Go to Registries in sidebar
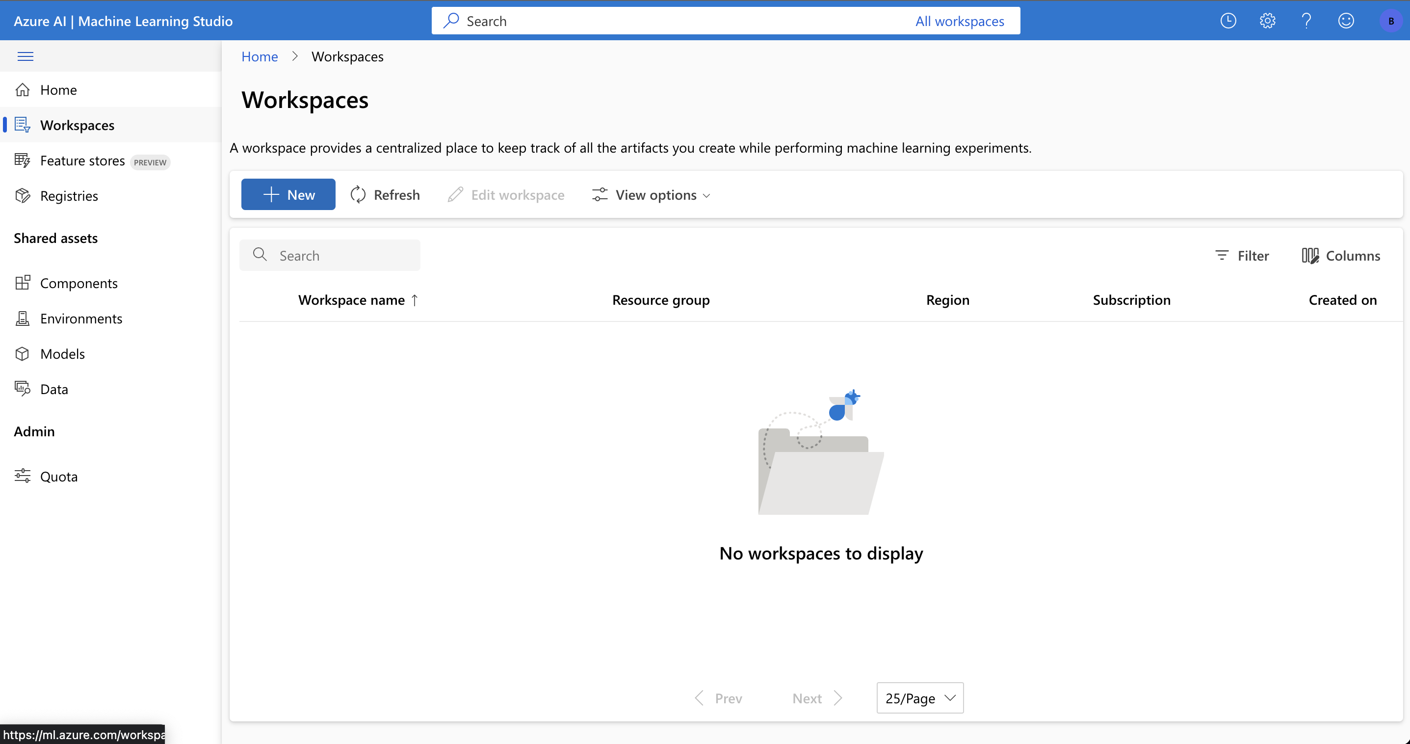This screenshot has width=1410, height=744. 69,196
